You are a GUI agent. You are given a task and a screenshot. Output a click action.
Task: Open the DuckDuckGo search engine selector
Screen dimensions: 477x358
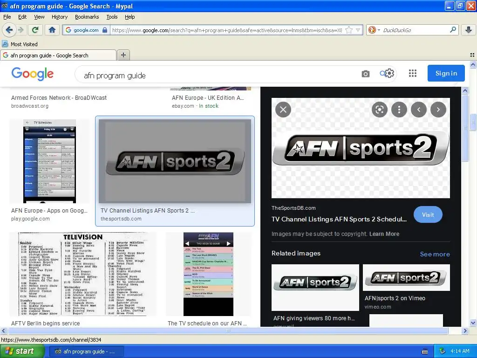[x=374, y=30]
